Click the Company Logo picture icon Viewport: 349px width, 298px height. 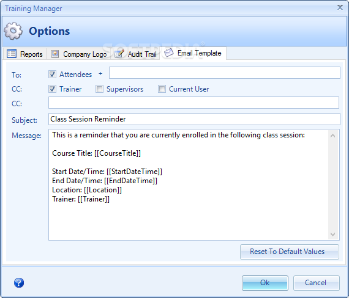55,54
